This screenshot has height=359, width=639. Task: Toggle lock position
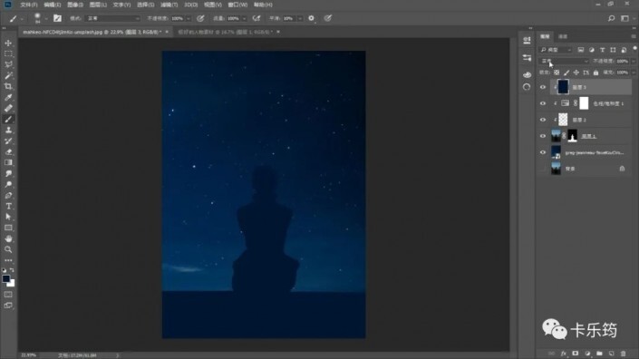[x=576, y=73]
